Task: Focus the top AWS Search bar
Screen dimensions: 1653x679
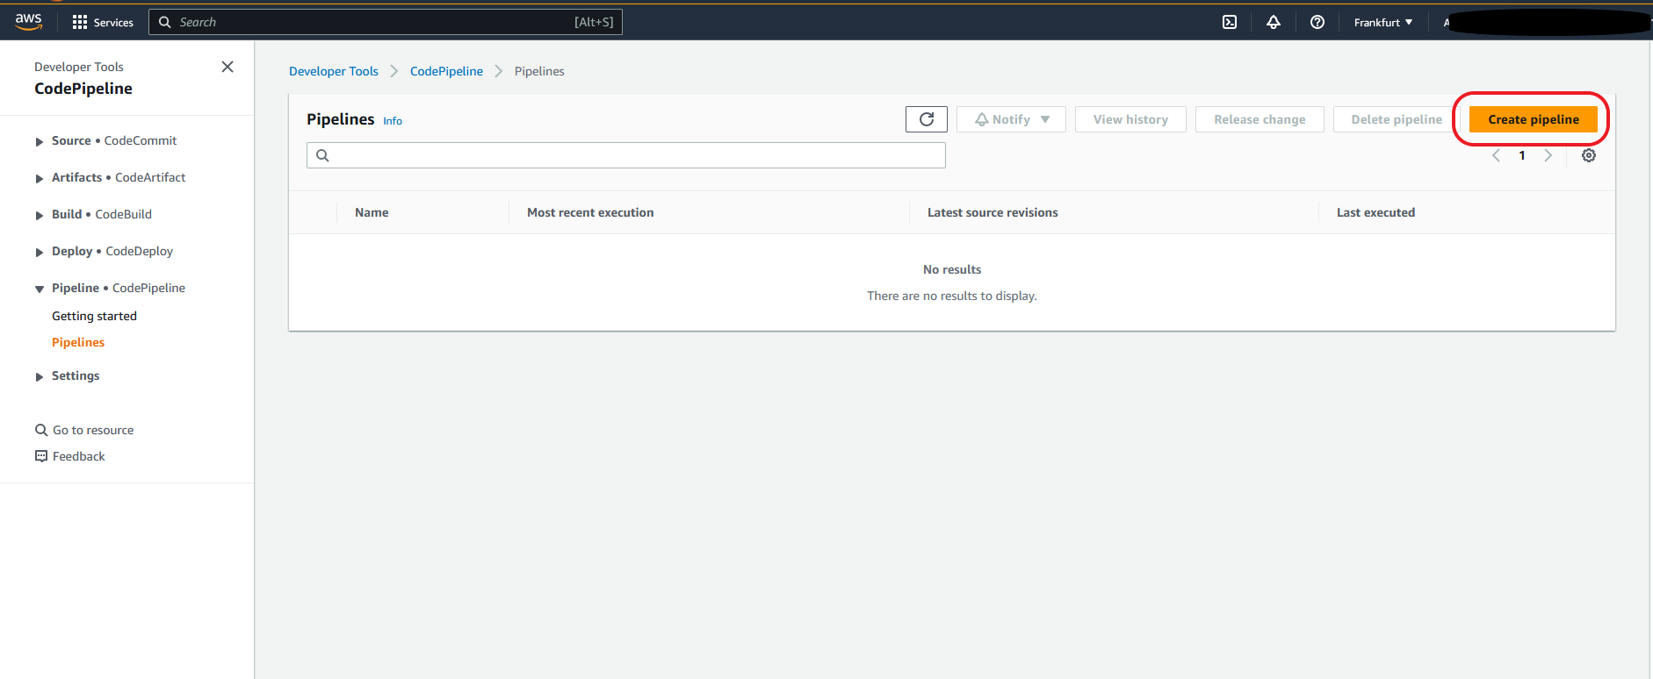Action: click(x=386, y=22)
